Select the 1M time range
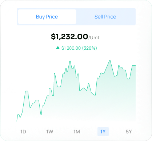 [77, 132]
